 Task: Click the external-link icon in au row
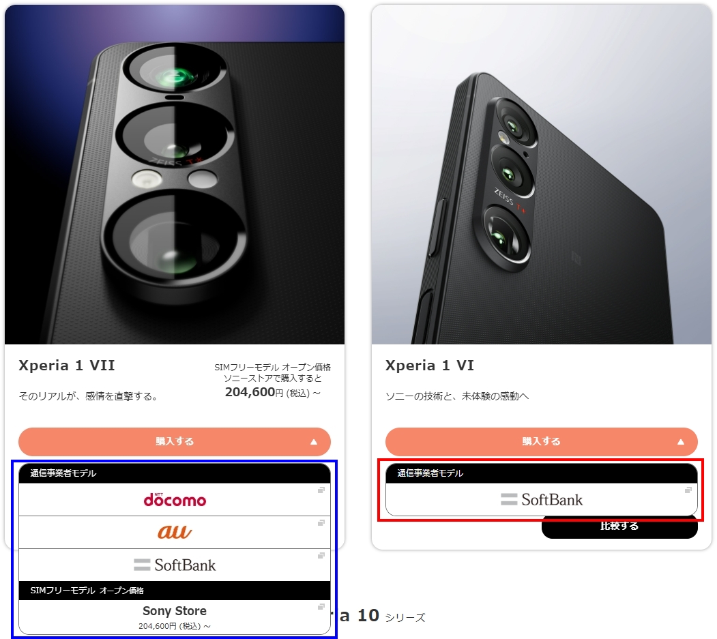(321, 522)
